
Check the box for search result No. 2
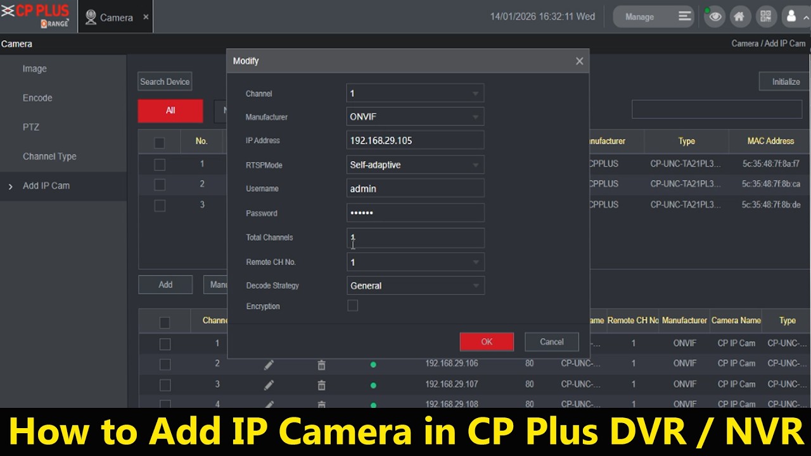coord(159,185)
